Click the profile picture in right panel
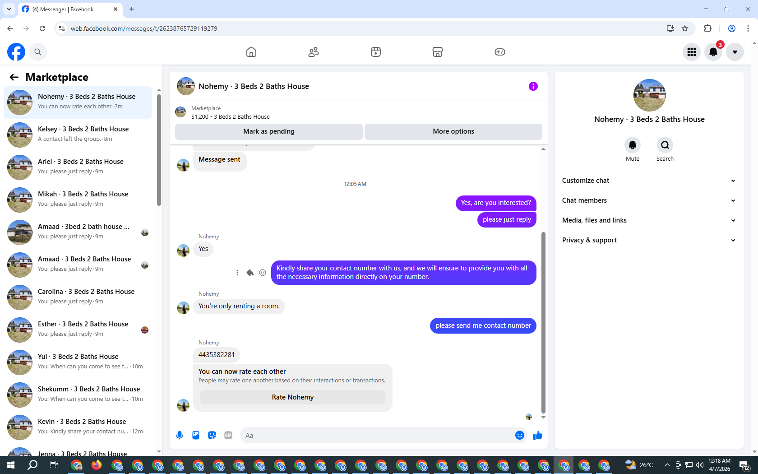The height and width of the screenshot is (474, 758). [649, 95]
